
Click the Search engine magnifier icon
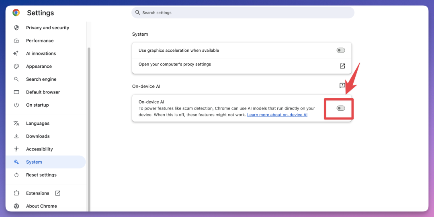point(16,79)
